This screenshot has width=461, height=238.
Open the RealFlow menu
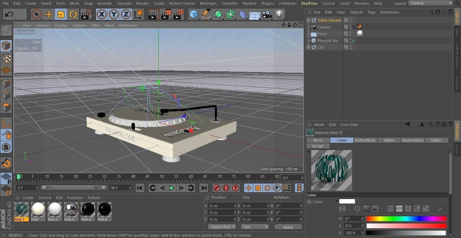tap(309, 3)
